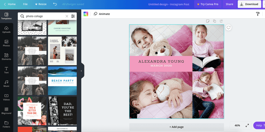Duplicate the page icon
Image resolution: width=265 pixels, height=132 pixels.
(214, 21)
